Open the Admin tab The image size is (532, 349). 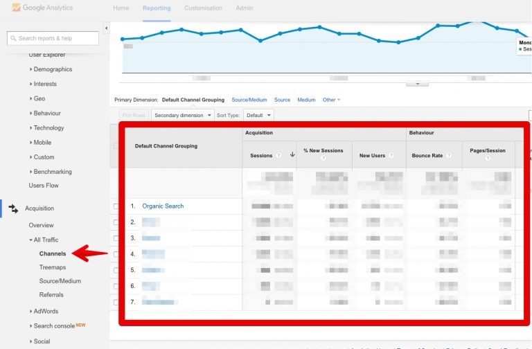245,8
